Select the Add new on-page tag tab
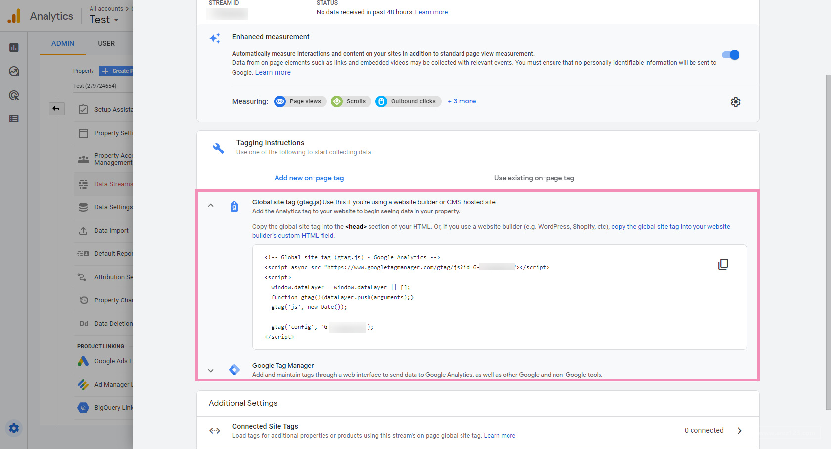Image resolution: width=831 pixels, height=449 pixels. point(309,178)
